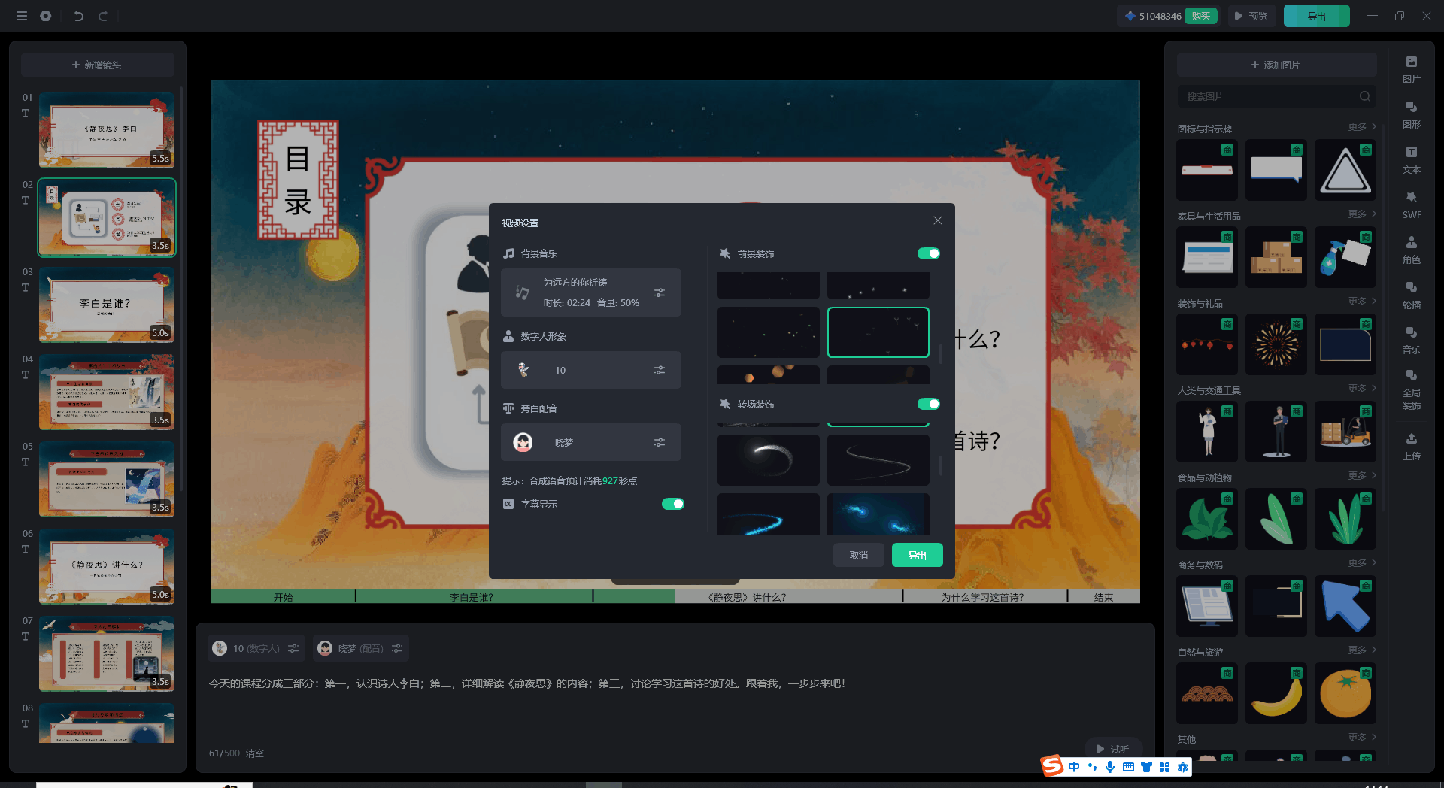This screenshot has width=1444, height=788.
Task: Click the 李白是谁? timeline segment
Action: pos(472,597)
